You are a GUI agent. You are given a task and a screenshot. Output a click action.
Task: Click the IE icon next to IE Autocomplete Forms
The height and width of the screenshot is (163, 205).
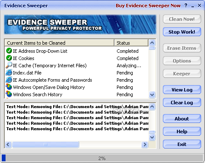[9, 80]
